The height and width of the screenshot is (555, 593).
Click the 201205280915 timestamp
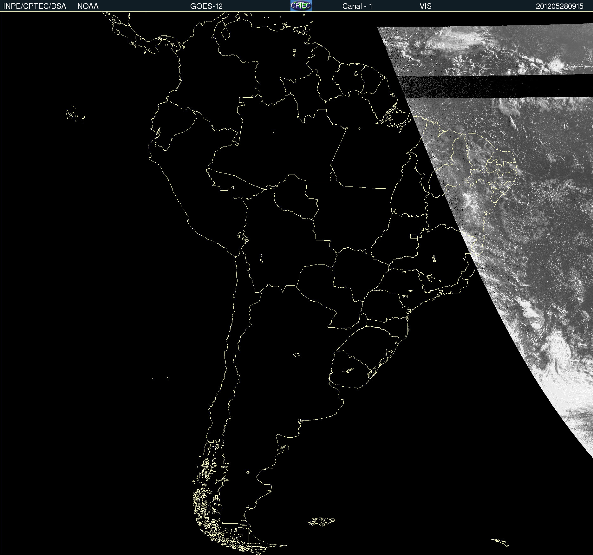[560, 6]
